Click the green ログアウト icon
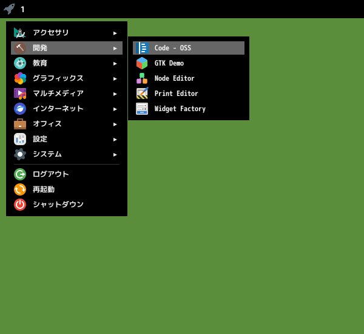Viewport: 364px width, 334px height. (x=20, y=174)
